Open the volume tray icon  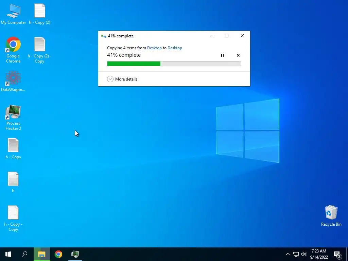304,254
